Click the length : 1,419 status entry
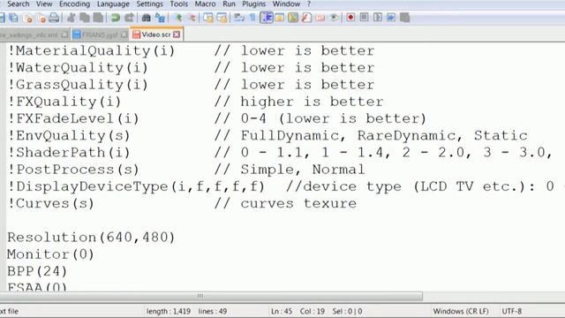This screenshot has width=565, height=318. tap(169, 311)
